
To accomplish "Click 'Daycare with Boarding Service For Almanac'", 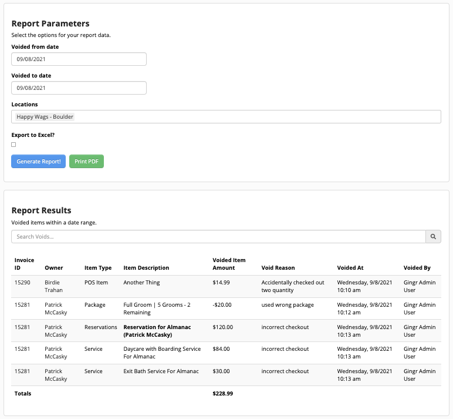I will pos(162,353).
